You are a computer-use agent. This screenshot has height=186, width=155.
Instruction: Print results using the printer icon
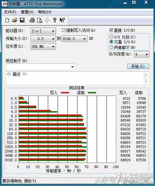point(32,20)
